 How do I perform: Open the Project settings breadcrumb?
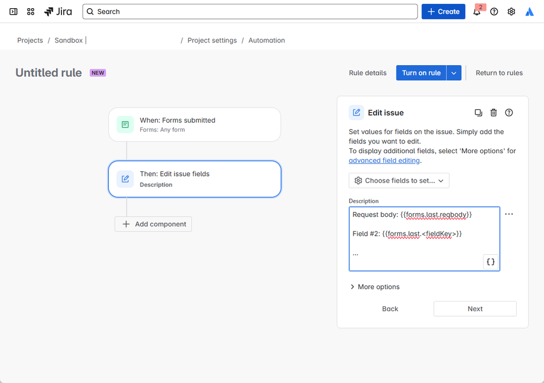[212, 41]
